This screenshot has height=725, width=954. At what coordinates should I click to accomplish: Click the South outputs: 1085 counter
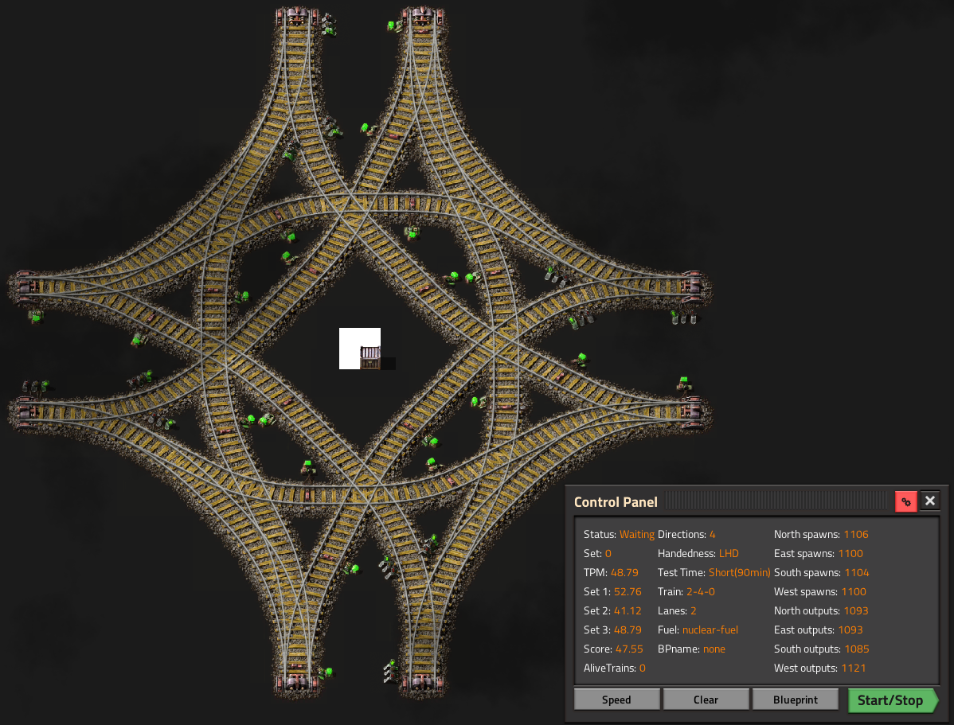click(x=821, y=649)
